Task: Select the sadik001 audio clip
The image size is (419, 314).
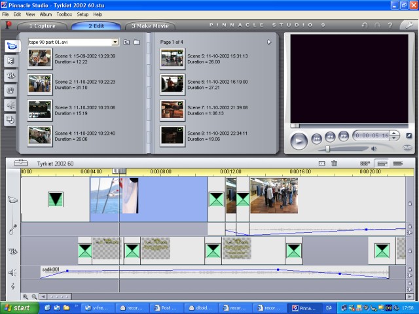Action: pos(215,272)
